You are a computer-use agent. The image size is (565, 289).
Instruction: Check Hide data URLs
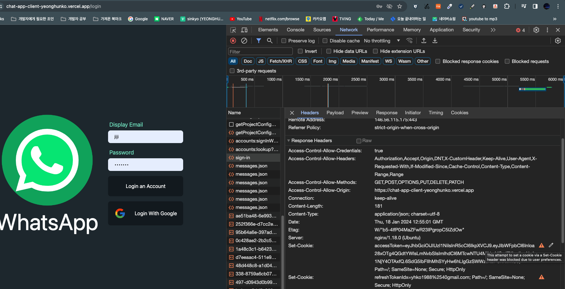(x=329, y=51)
